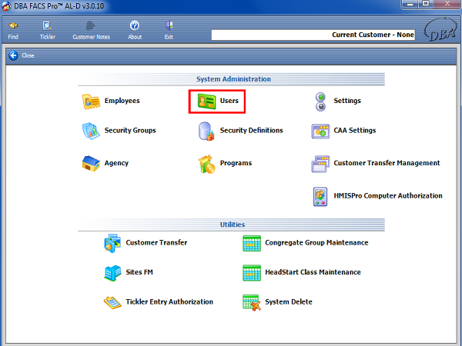
Task: Open Congregate Group Maintenance calendar icon
Action: tap(252, 243)
